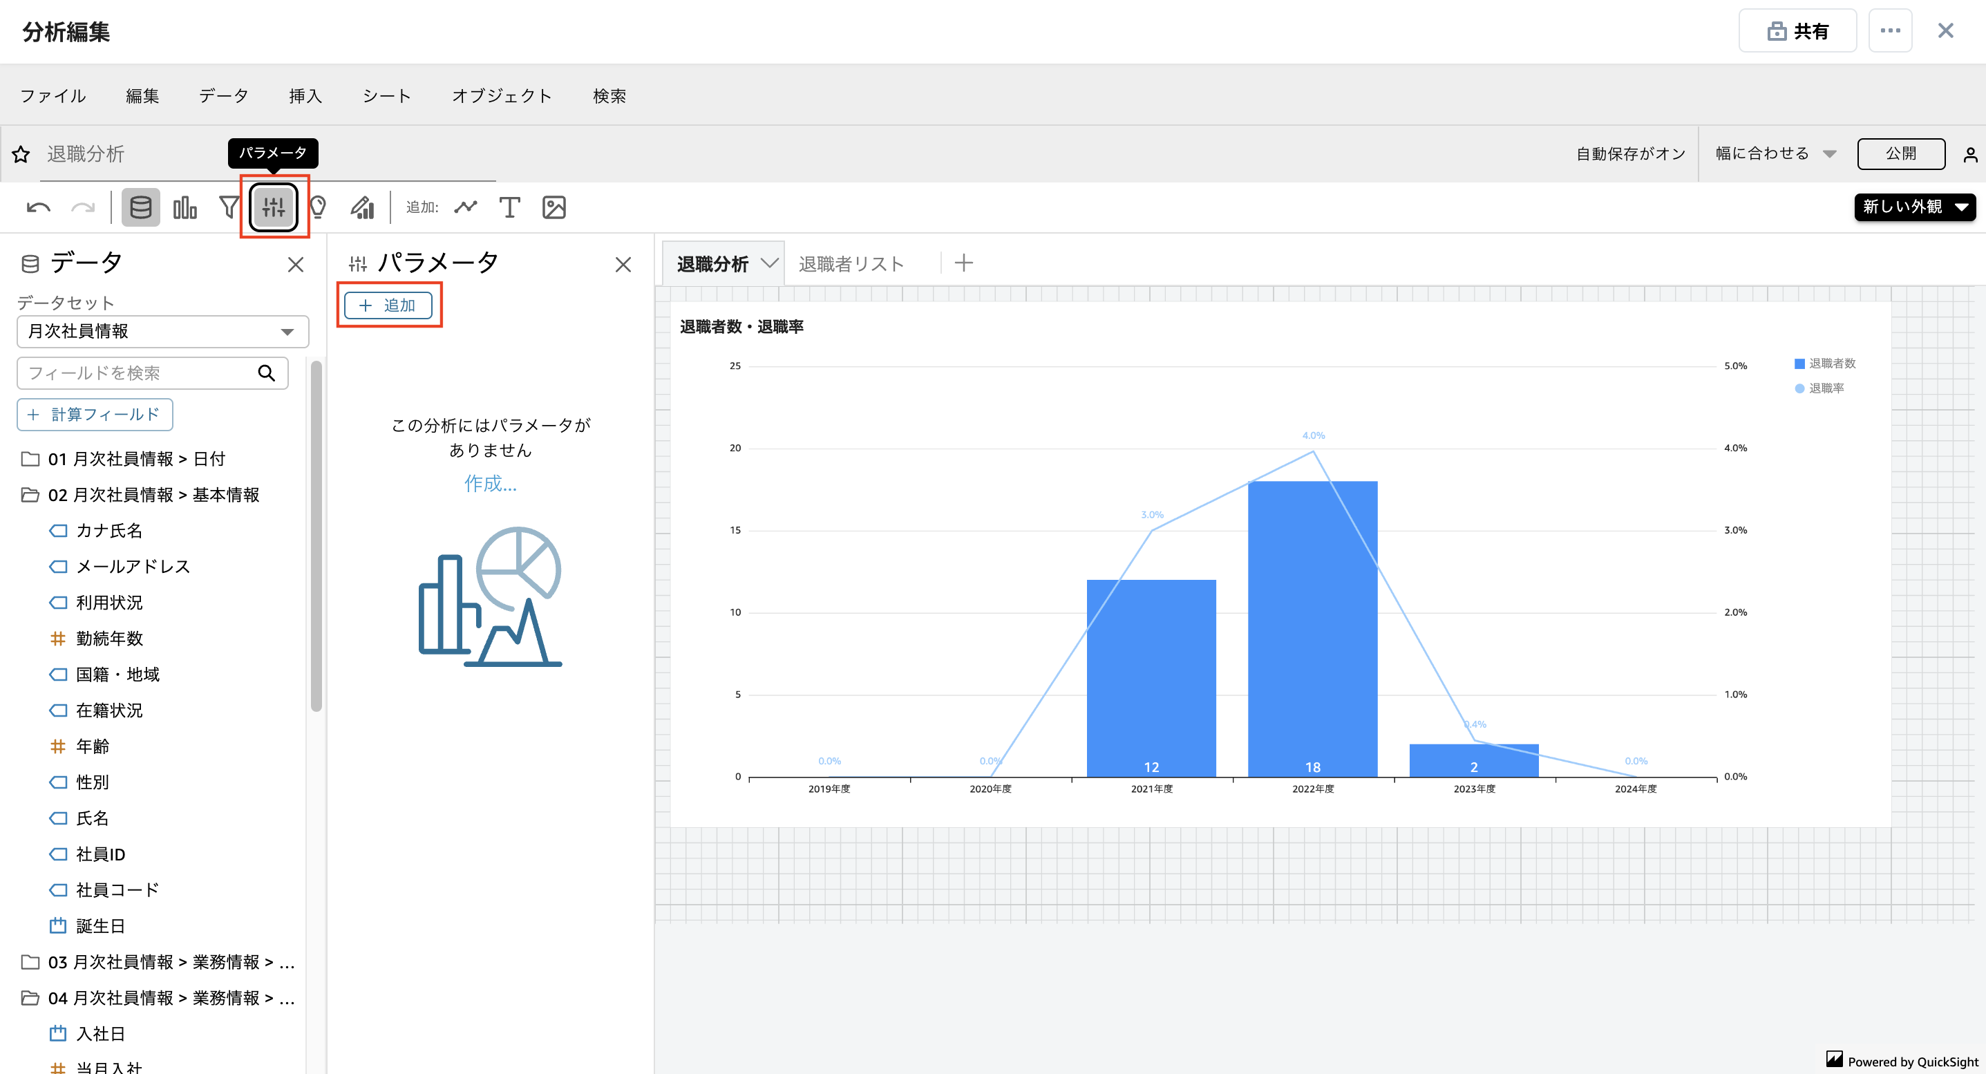
Task: Toggle the favorite star for 退職分析
Action: pos(21,154)
